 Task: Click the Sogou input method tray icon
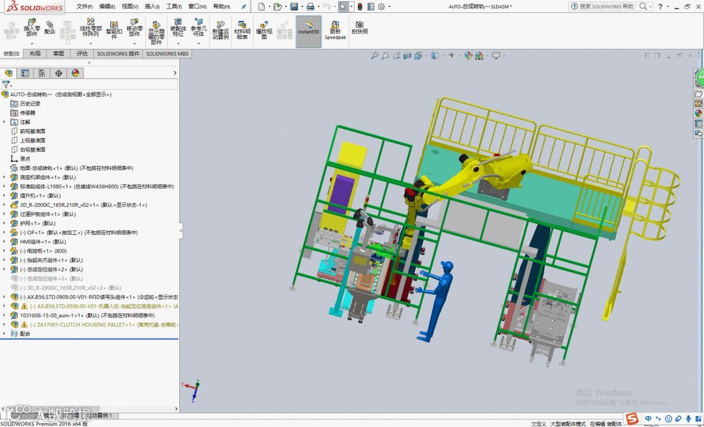(632, 419)
